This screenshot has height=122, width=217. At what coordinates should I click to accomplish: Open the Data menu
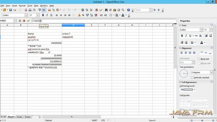point(36,6)
